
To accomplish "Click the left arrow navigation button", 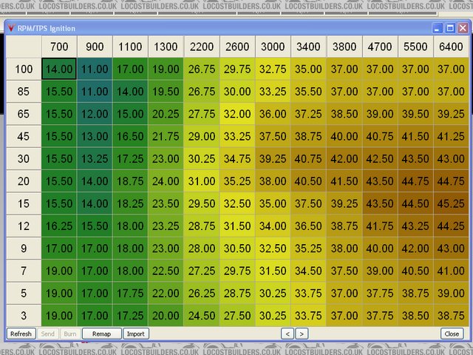I will (288, 334).
